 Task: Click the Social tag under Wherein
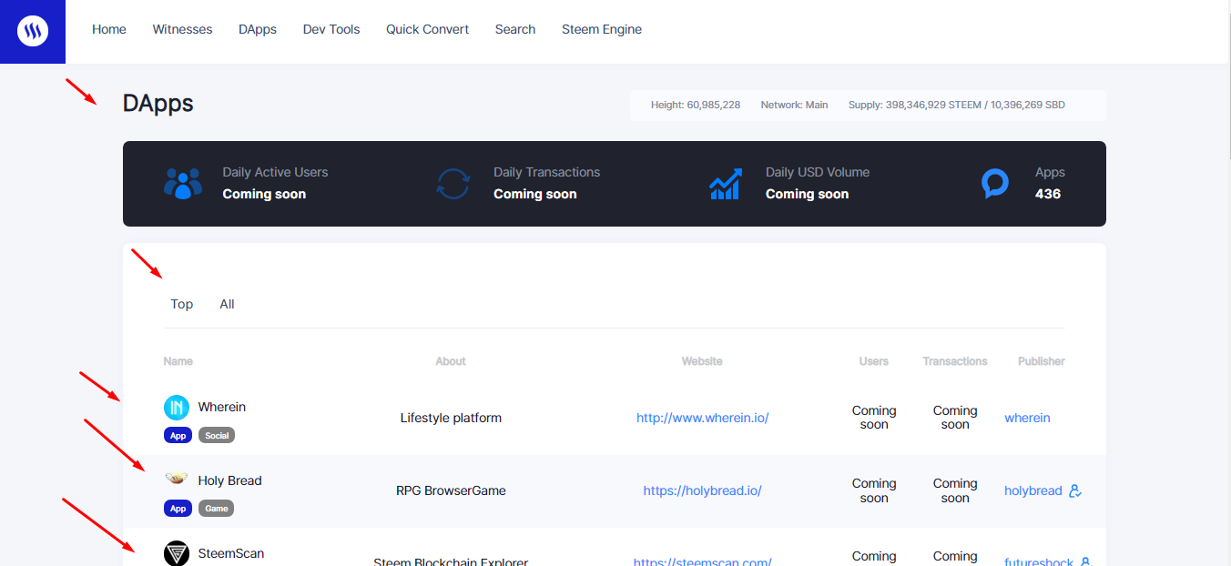coord(217,435)
